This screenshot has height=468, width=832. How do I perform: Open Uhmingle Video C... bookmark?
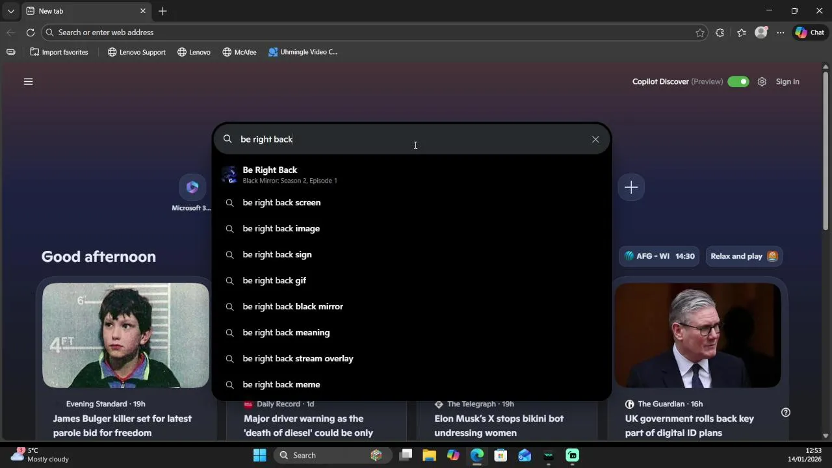tap(303, 52)
